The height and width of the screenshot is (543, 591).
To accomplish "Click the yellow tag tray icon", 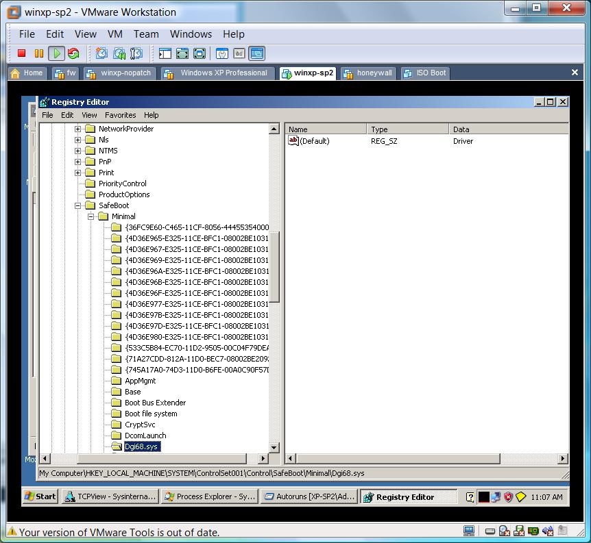I will click(520, 497).
